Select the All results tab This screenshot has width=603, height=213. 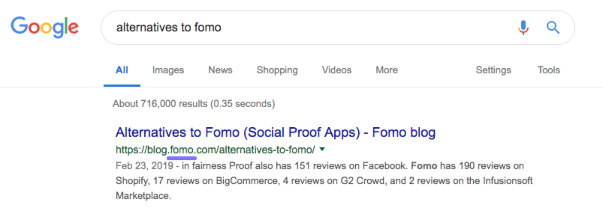tap(122, 70)
